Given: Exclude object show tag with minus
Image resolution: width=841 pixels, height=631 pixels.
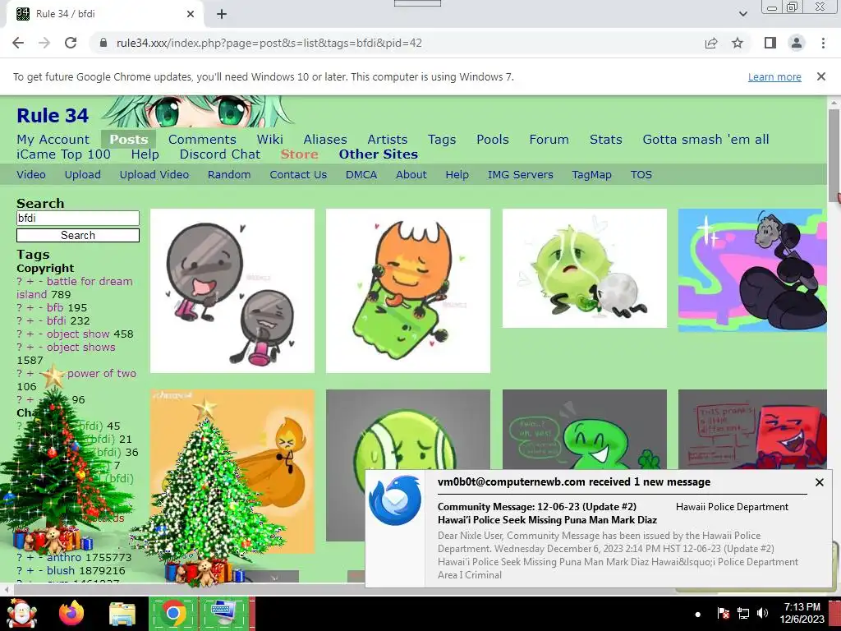Looking at the screenshot, I should pos(40,334).
